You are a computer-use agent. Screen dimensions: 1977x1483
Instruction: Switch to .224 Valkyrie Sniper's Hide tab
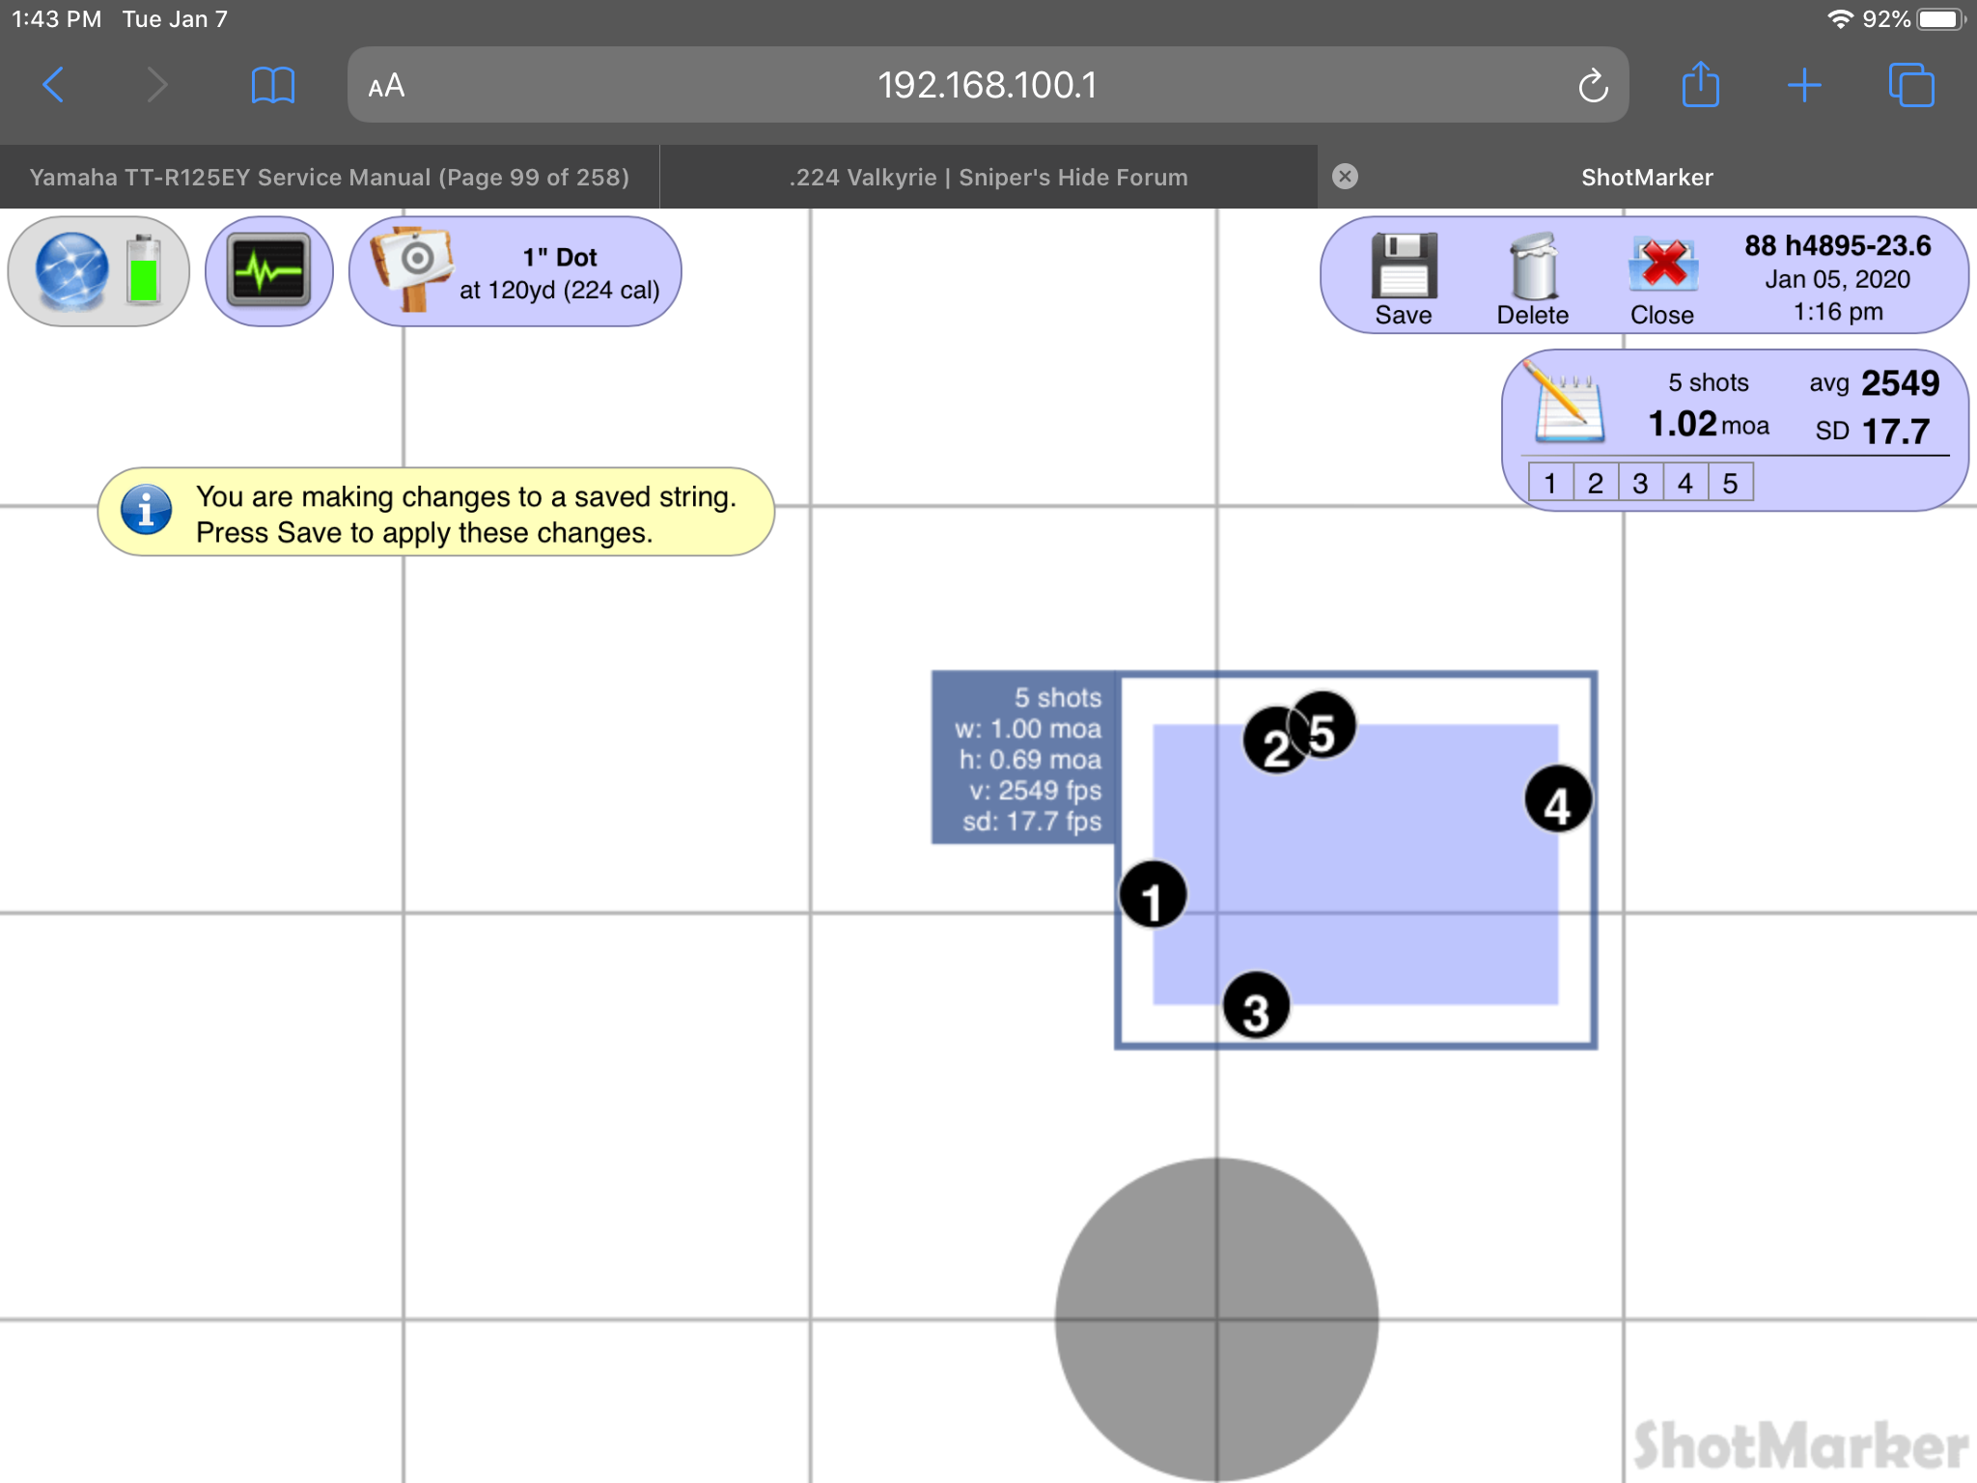(988, 177)
